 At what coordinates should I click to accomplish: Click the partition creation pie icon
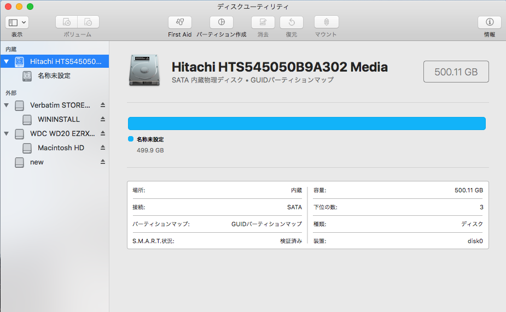[221, 22]
